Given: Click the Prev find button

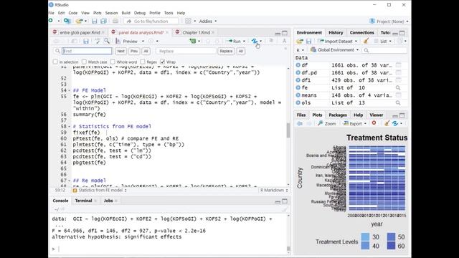Looking at the screenshot, I should (x=134, y=51).
